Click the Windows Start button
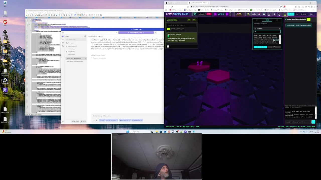 pos(127,132)
